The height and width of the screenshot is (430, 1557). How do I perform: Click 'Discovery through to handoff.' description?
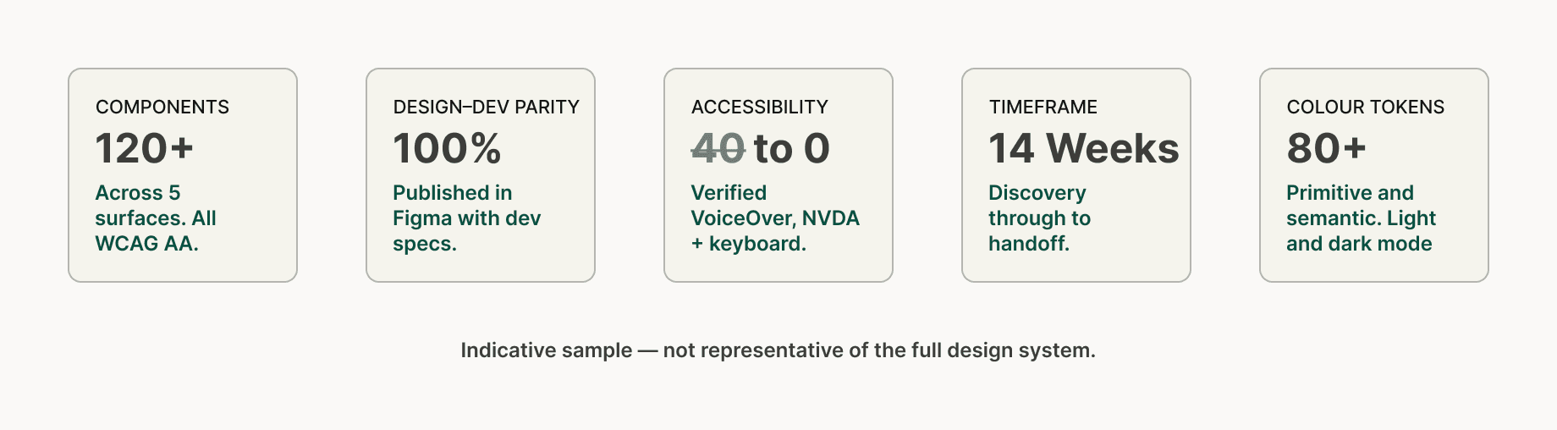coord(1040,218)
